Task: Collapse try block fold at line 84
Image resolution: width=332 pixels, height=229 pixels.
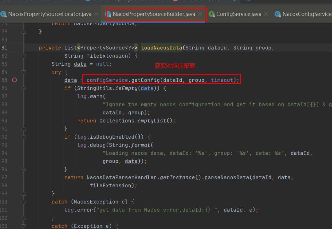Action: (23, 72)
